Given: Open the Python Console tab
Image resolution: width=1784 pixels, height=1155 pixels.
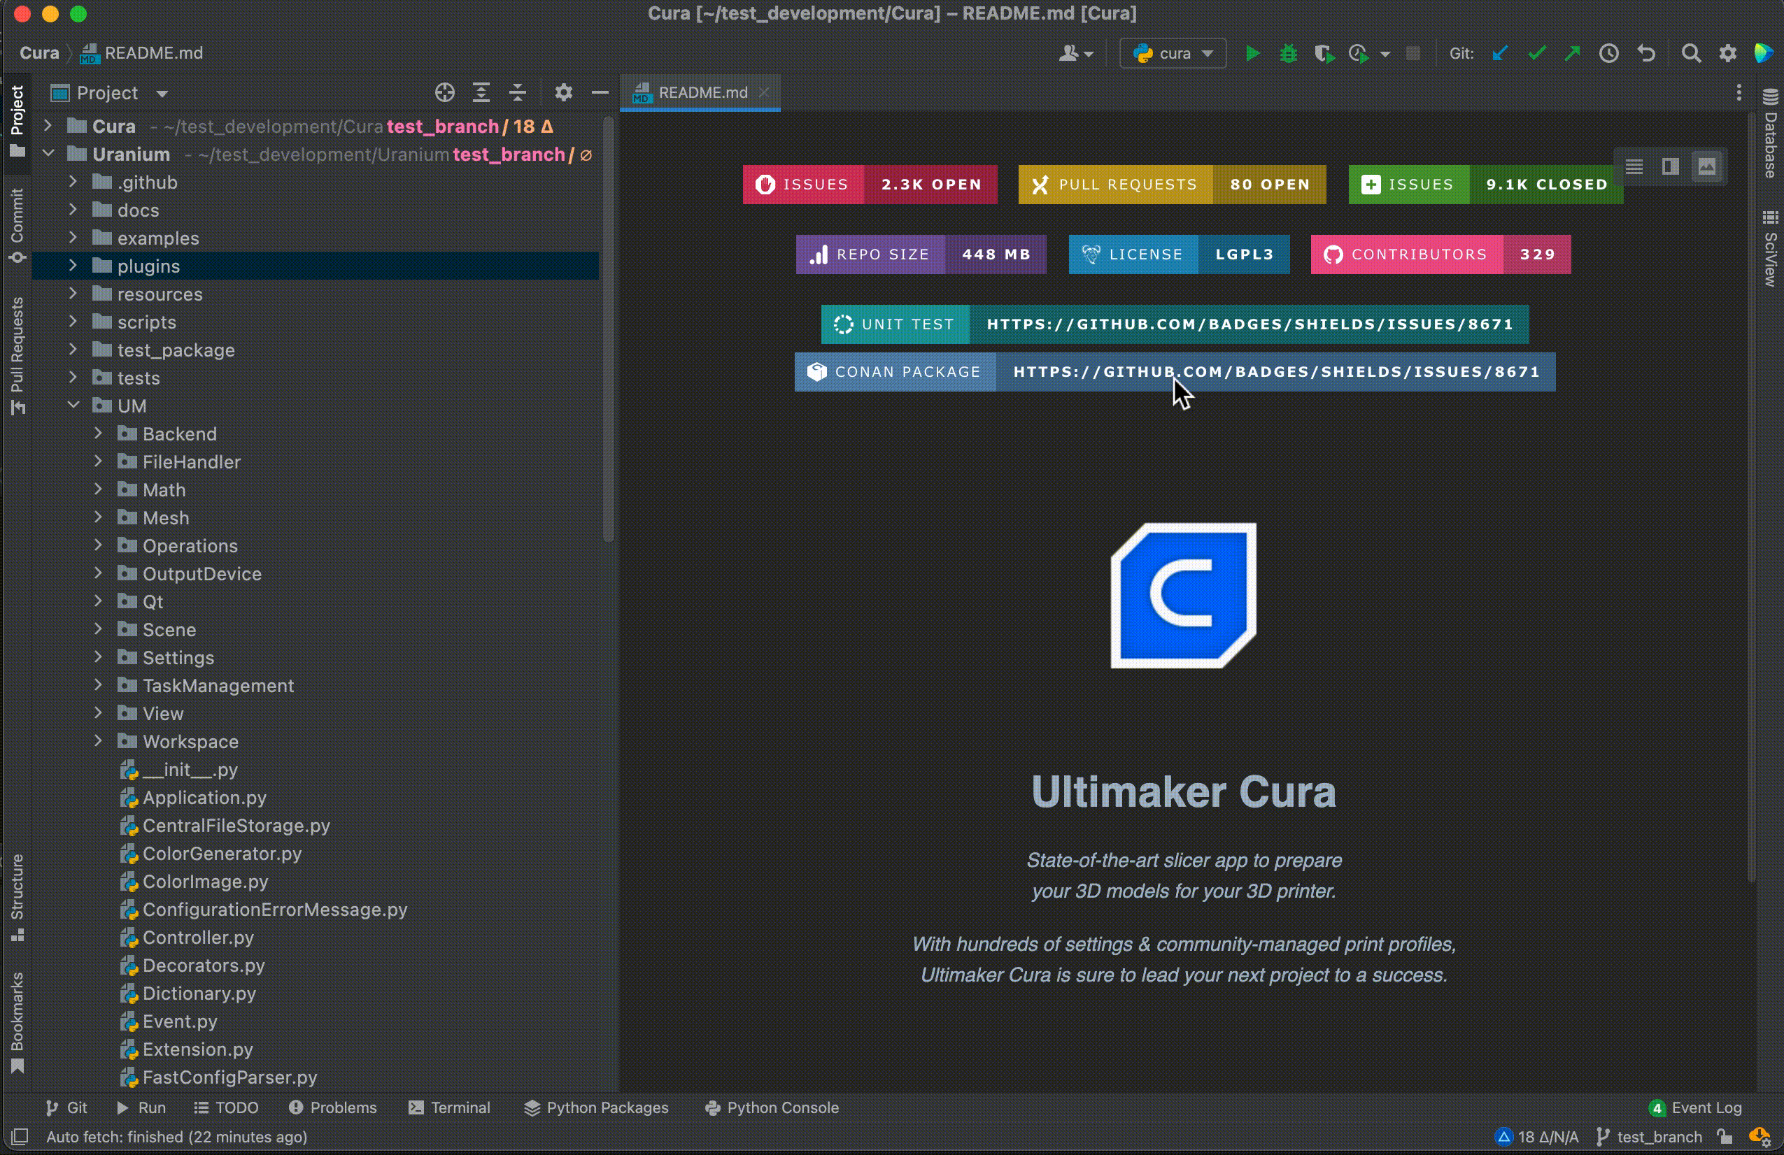Looking at the screenshot, I should pyautogui.click(x=772, y=1107).
